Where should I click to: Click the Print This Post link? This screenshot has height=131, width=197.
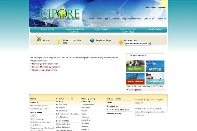140,56
